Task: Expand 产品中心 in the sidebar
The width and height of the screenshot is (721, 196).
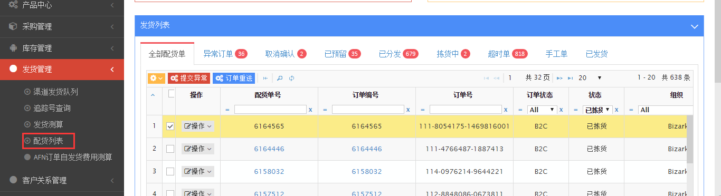Action: 62,5
